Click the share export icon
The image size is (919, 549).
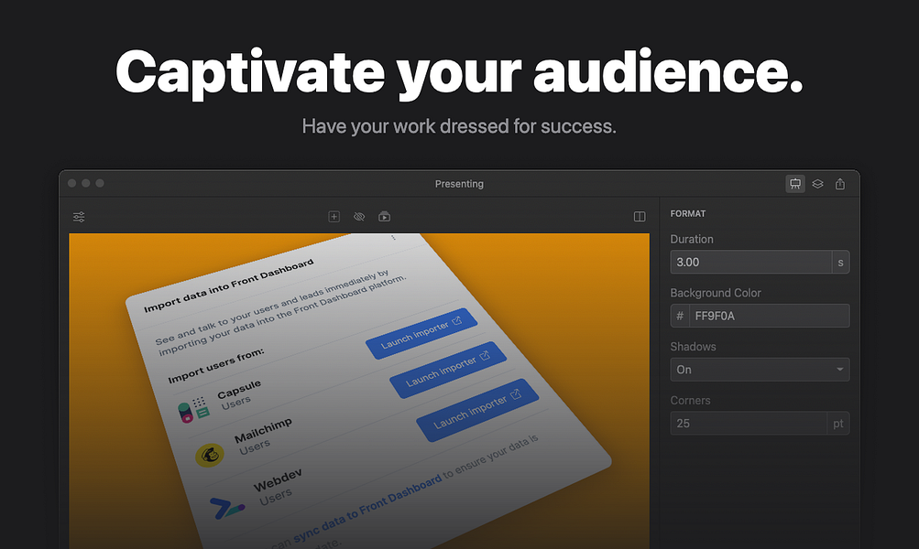(840, 184)
